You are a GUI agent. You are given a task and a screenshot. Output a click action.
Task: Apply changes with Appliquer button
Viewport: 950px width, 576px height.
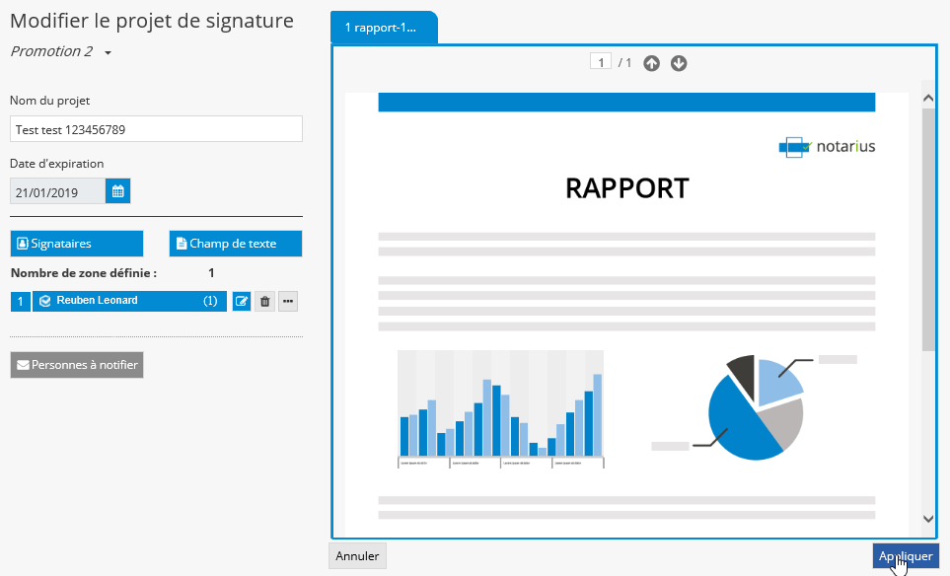click(905, 556)
